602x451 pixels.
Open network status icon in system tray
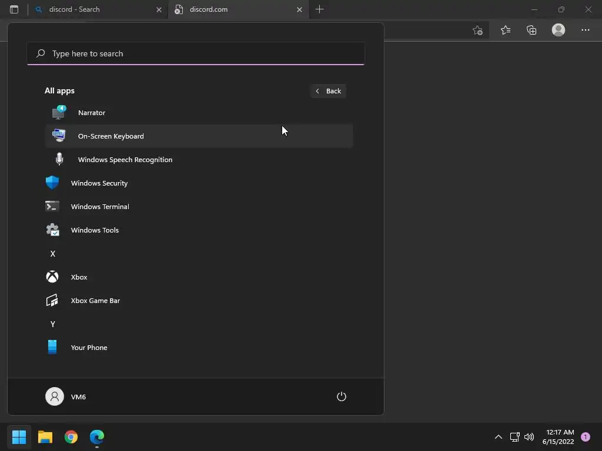pos(514,436)
